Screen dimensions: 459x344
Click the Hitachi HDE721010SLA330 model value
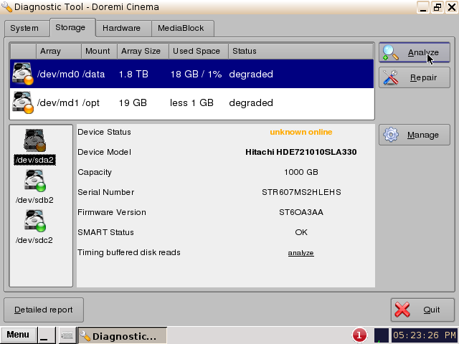[x=301, y=152]
